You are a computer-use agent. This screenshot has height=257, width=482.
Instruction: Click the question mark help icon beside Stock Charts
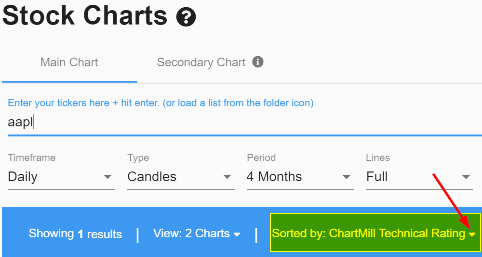pos(186,16)
